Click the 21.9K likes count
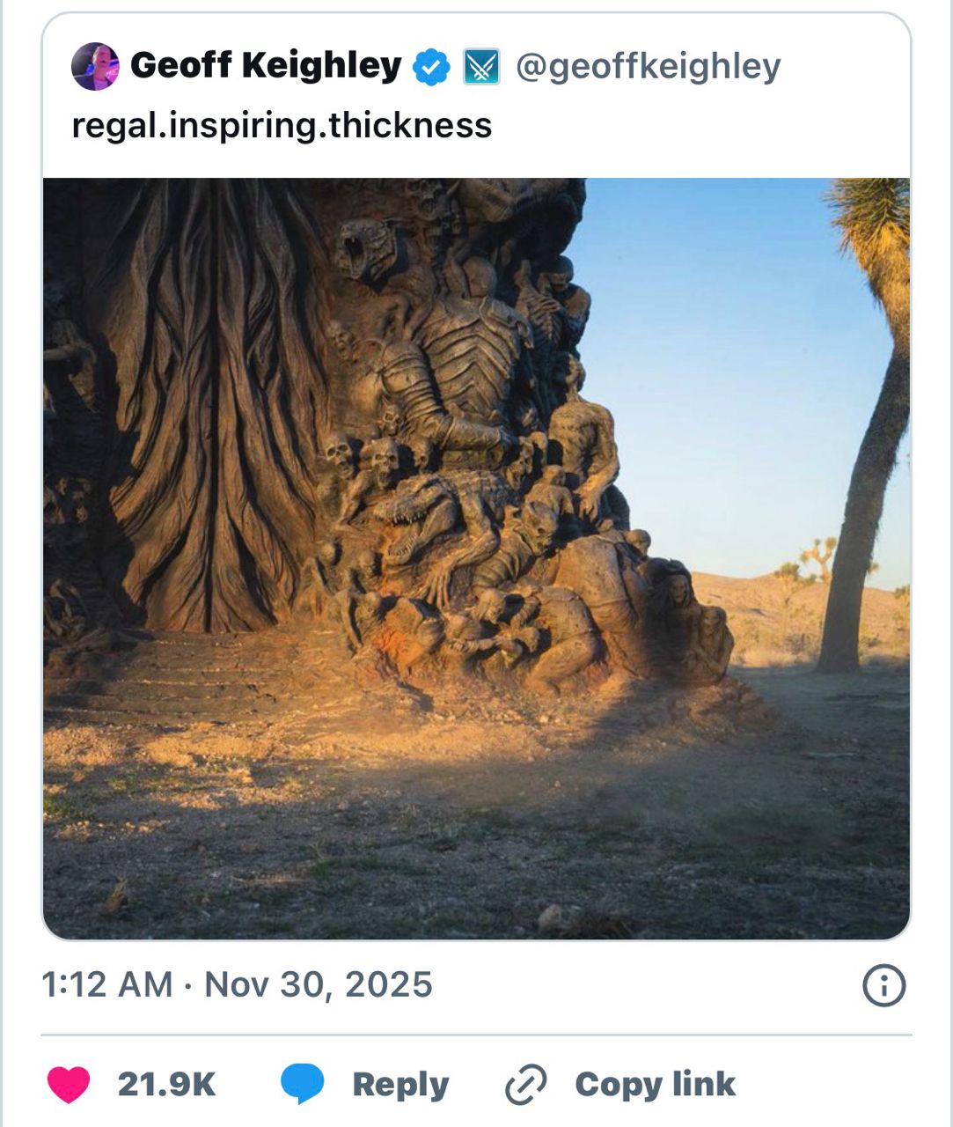 tap(166, 1085)
